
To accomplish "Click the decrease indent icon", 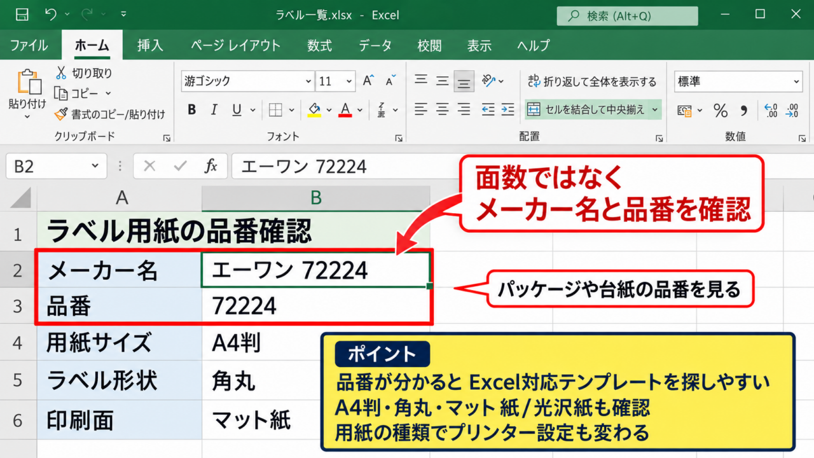I will click(x=487, y=109).
